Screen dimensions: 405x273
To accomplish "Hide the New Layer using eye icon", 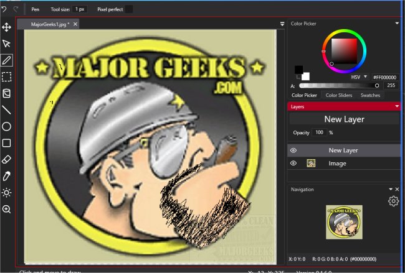I will tap(293, 150).
